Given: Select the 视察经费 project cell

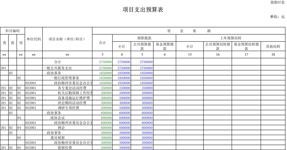Looking at the screenshot, I should pyautogui.click(x=65, y=148).
